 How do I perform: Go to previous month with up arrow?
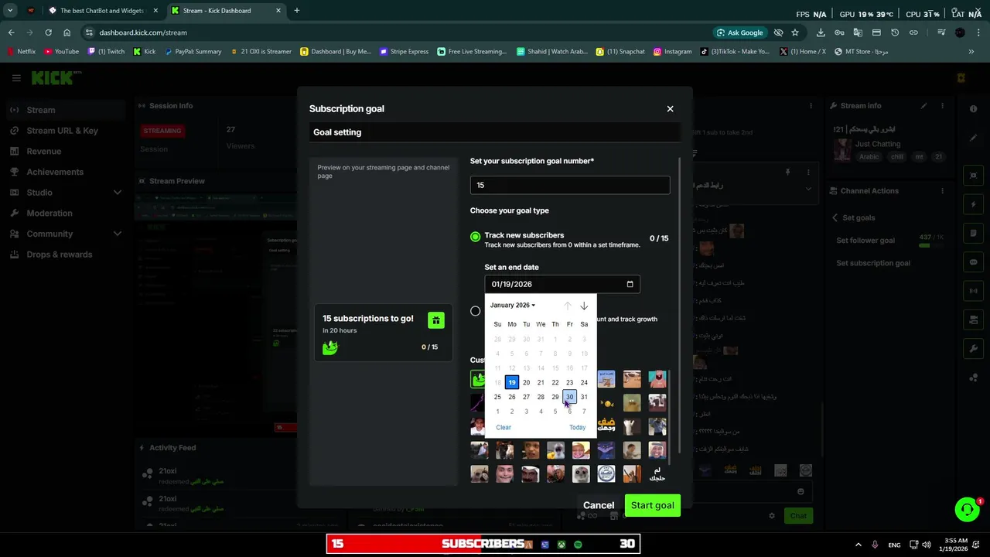pos(567,306)
